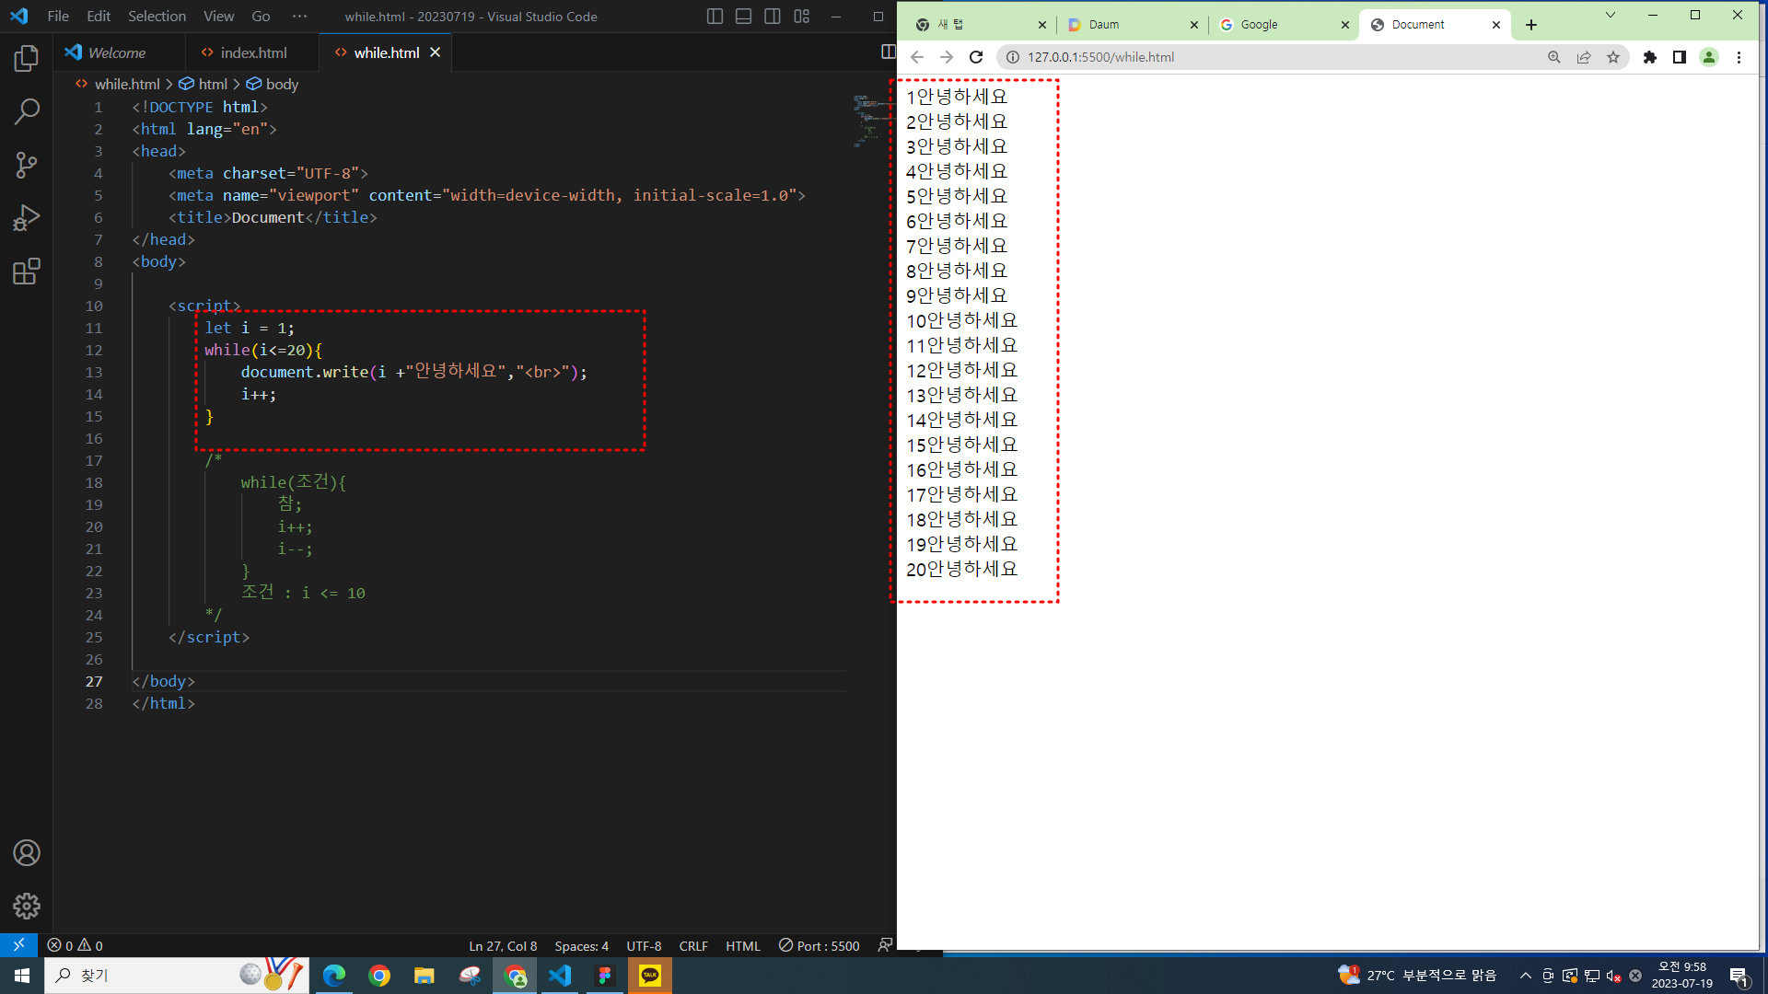
Task: Open the Source Control view
Action: (x=27, y=166)
